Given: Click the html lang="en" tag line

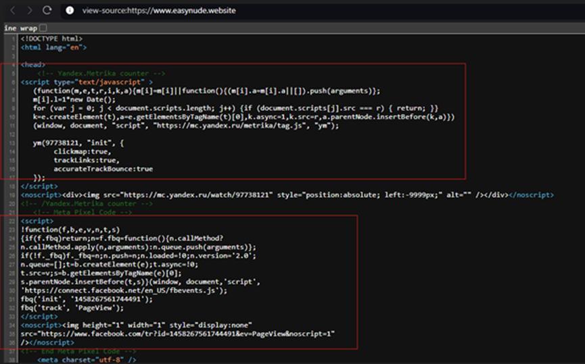Looking at the screenshot, I should pos(53,47).
